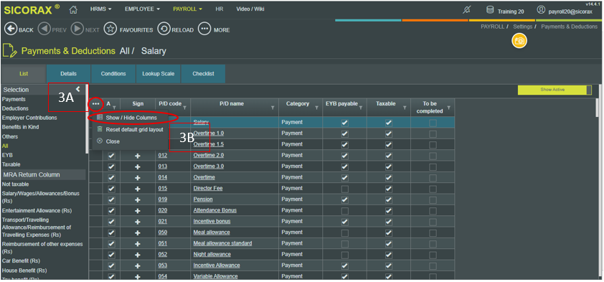The image size is (604, 282).
Task: Select Benefits in Kind filter
Action: (x=20, y=127)
